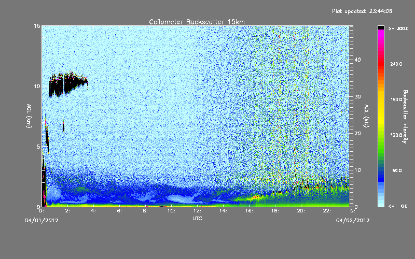This screenshot has height=259, width=415.
Task: Select the 'Ceilometer Backscatter 15km' plot title
Action: [x=197, y=22]
